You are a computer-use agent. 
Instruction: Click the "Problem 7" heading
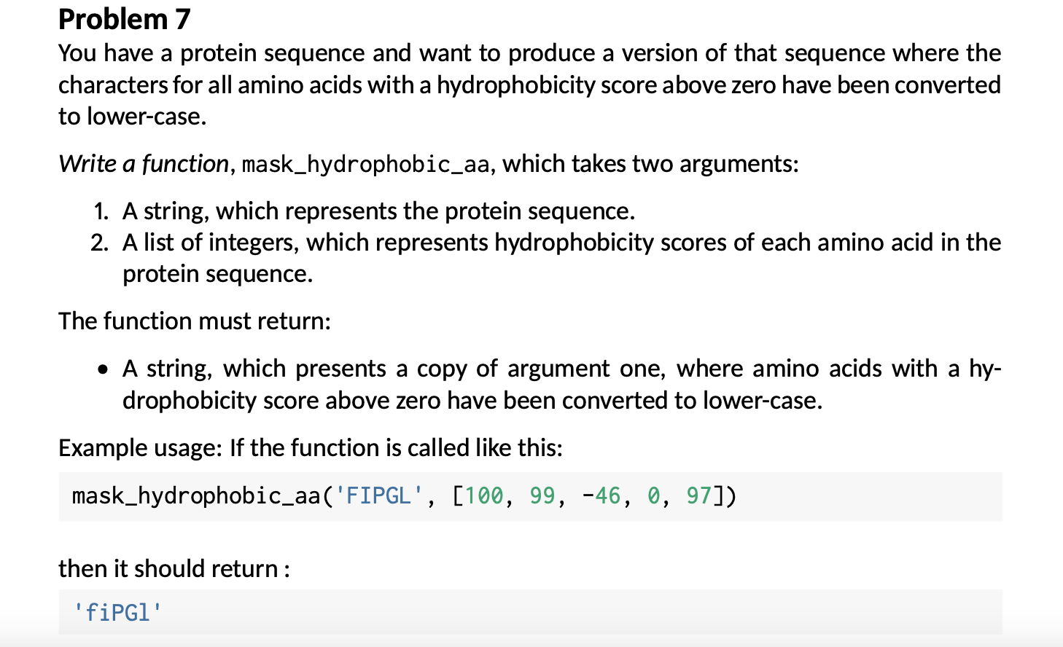click(x=124, y=19)
